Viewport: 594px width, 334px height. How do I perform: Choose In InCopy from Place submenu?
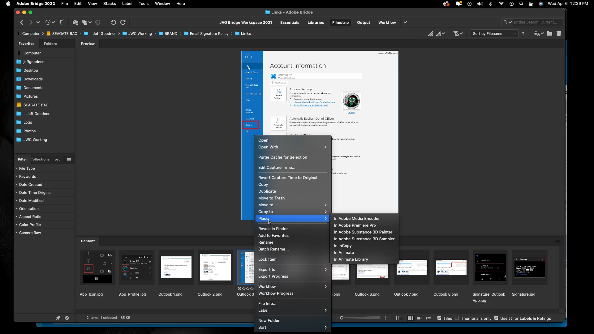coord(343,246)
